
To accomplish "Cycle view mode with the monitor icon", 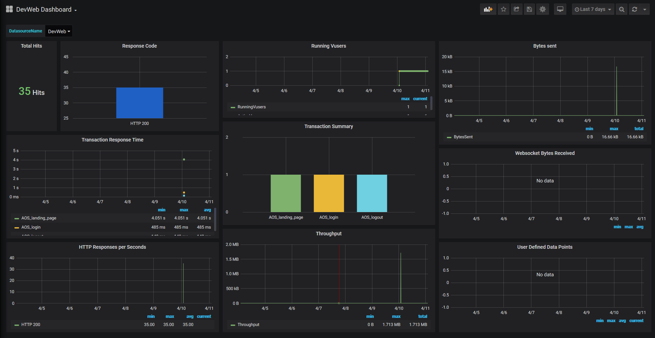I will [x=560, y=10].
